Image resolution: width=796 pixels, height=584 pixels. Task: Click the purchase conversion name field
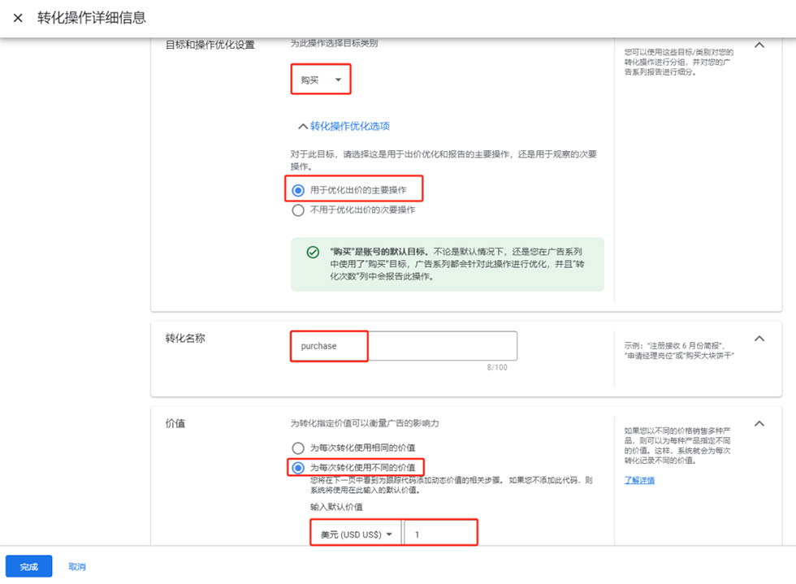coord(404,346)
